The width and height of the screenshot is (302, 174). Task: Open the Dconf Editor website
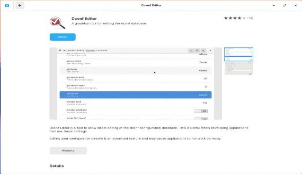point(68,150)
